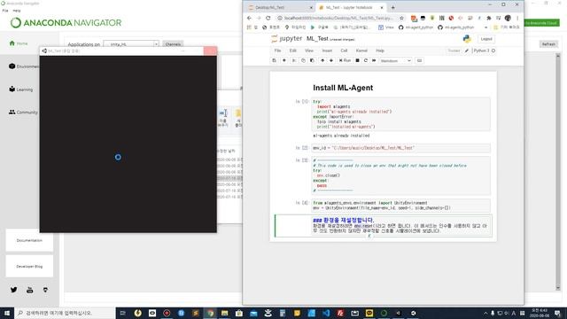Open the Chrome three-dot menu
This screenshot has width=567, height=319.
[x=517, y=18]
